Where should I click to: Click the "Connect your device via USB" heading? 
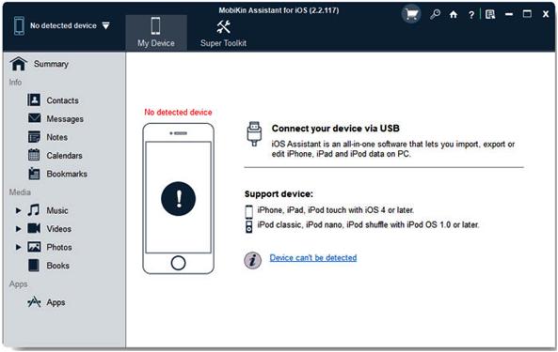pyautogui.click(x=336, y=128)
